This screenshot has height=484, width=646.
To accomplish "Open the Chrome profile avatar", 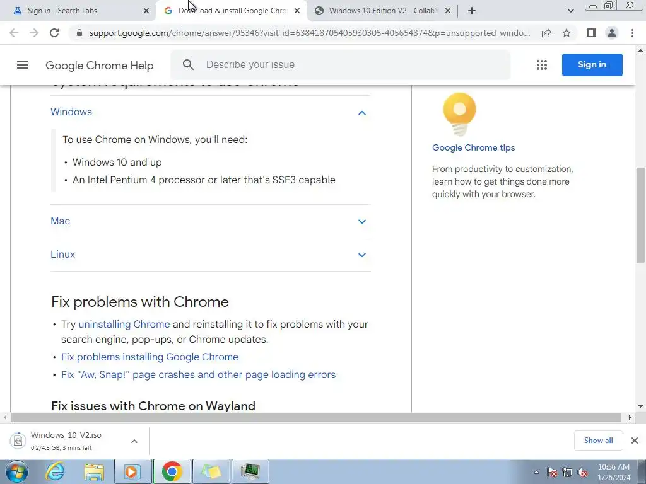I will click(612, 33).
